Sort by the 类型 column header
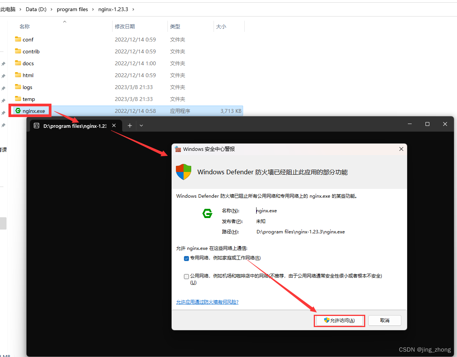 click(x=175, y=26)
